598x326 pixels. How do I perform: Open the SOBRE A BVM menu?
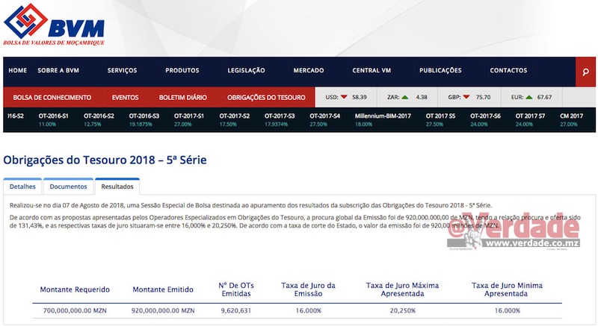coord(58,71)
